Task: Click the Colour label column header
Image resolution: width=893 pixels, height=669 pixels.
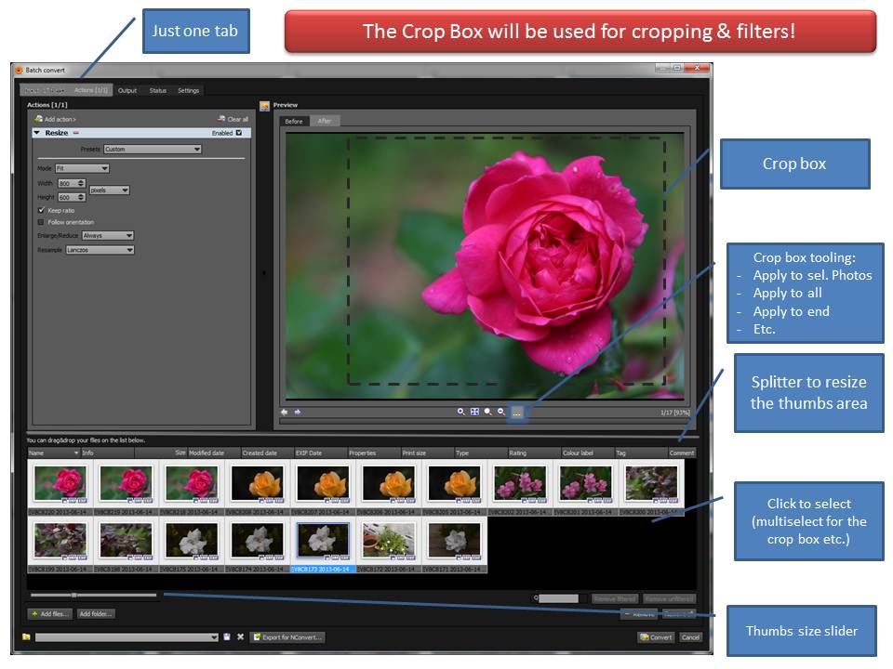Action: (587, 453)
